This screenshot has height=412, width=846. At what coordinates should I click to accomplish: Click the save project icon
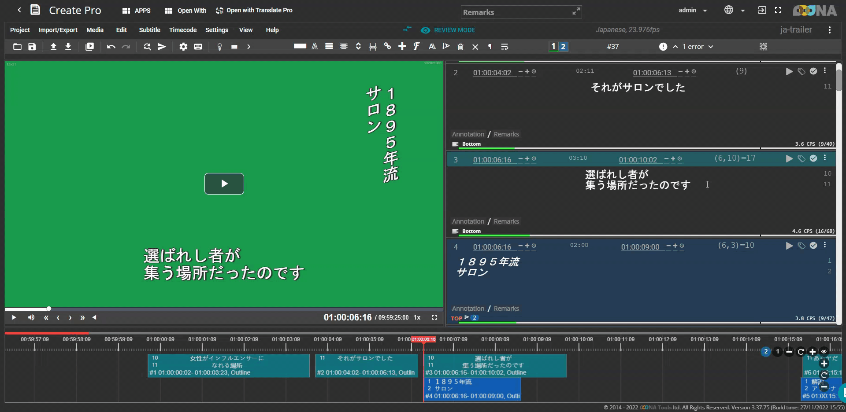coord(32,47)
